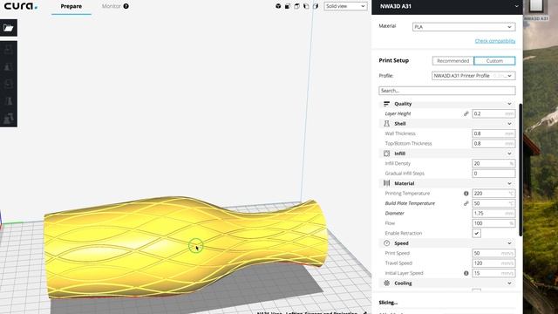Edit the Top/Bottom Thickness value field
The height and width of the screenshot is (314, 558).
click(493, 143)
